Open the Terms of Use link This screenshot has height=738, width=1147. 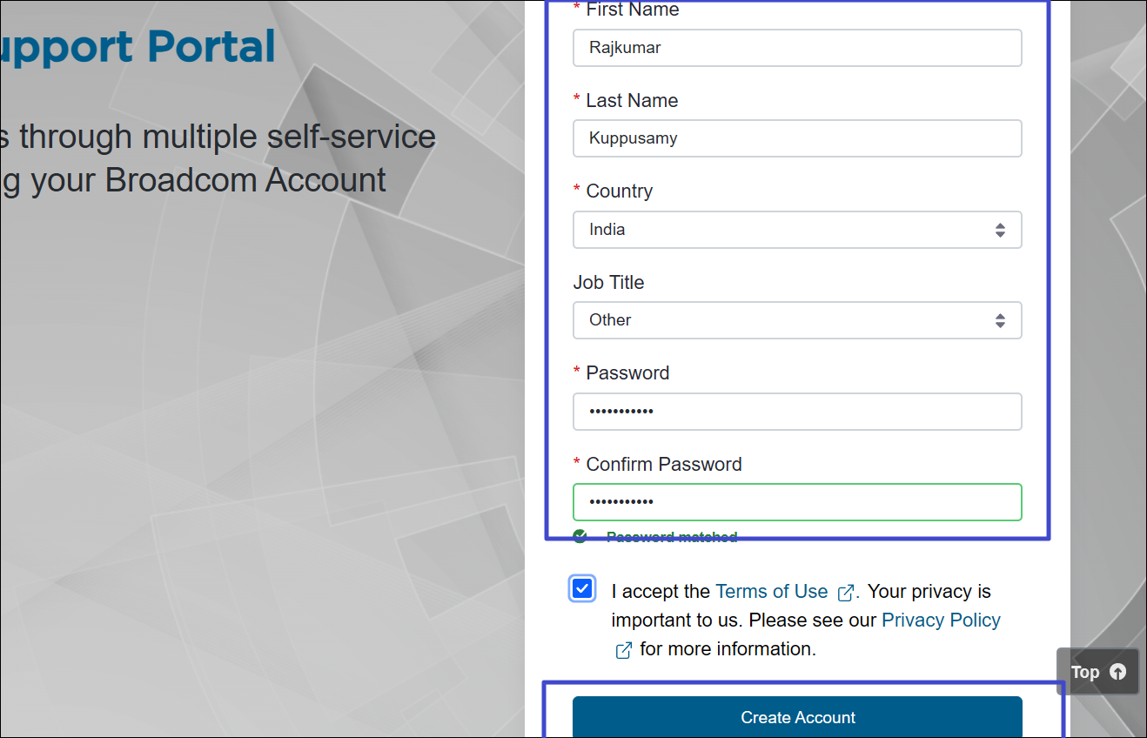(x=771, y=592)
